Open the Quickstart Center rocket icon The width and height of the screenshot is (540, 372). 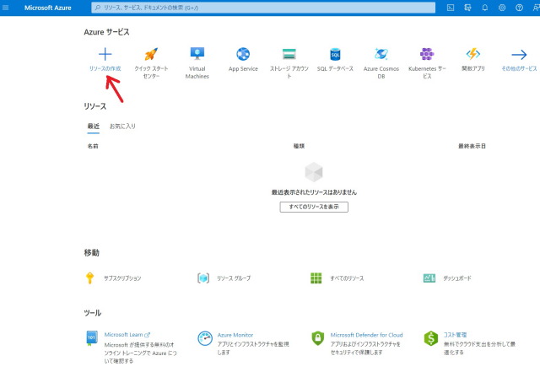click(x=151, y=54)
